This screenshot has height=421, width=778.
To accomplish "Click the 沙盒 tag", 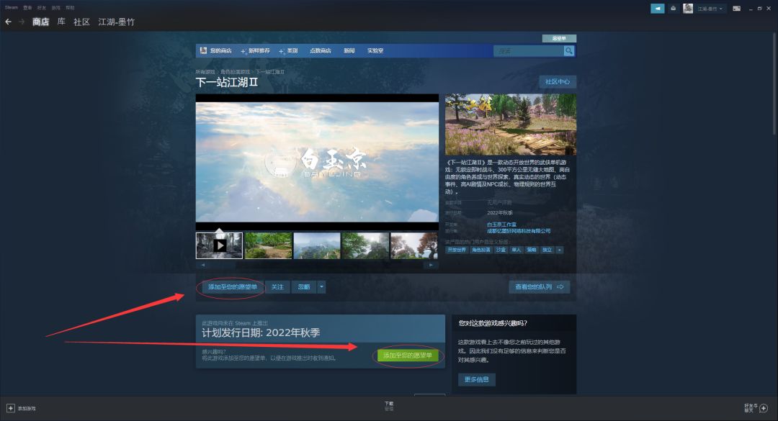I will [x=501, y=250].
